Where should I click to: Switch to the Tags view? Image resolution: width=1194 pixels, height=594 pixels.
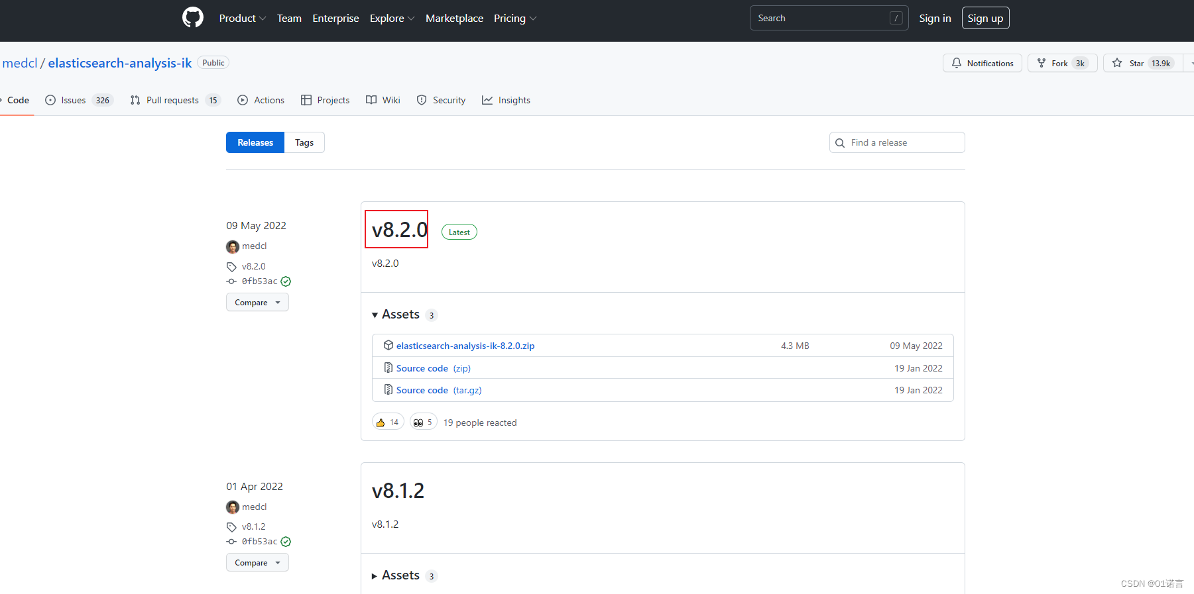coord(304,142)
